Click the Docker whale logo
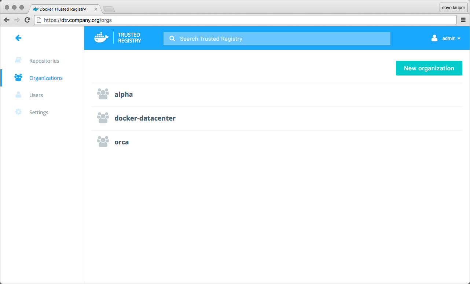The width and height of the screenshot is (470, 284). tap(102, 38)
